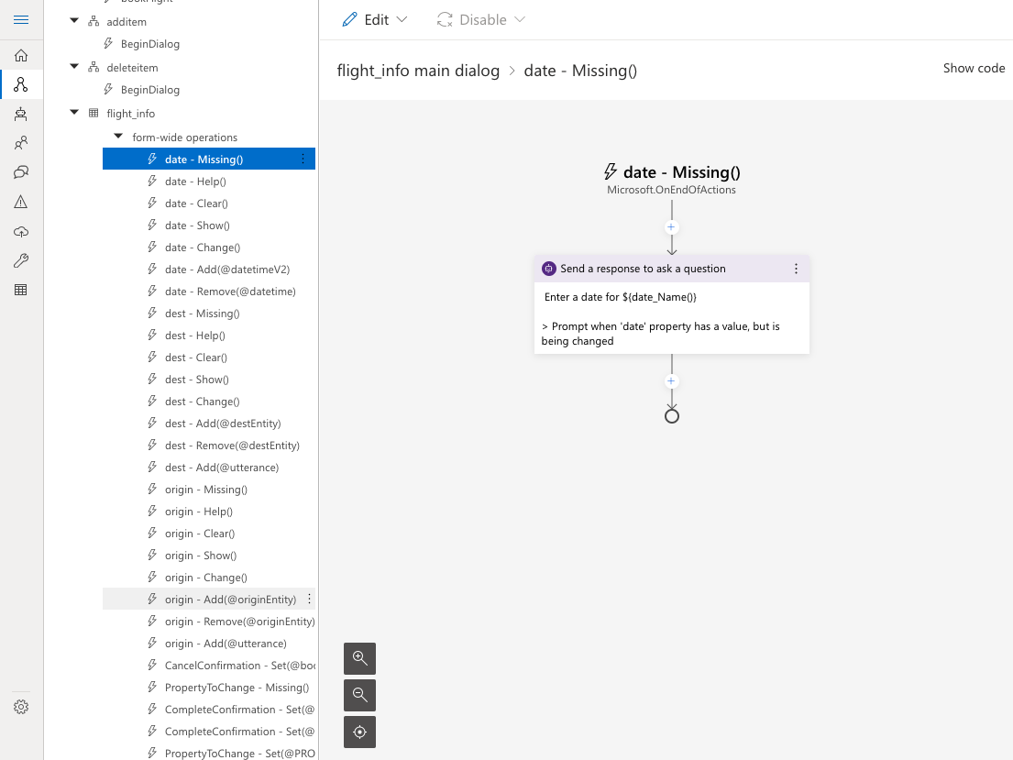This screenshot has height=760, width=1013.
Task: Open the Forms table icon in the sidebar
Action: [21, 291]
